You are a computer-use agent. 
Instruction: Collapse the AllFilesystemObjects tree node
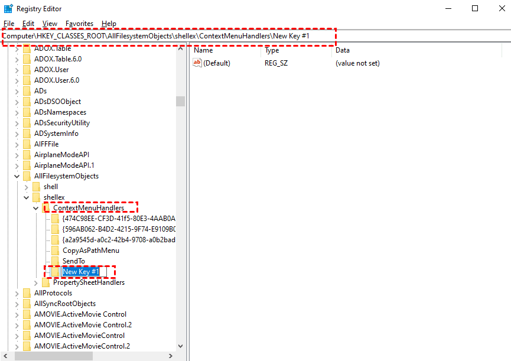(17, 175)
